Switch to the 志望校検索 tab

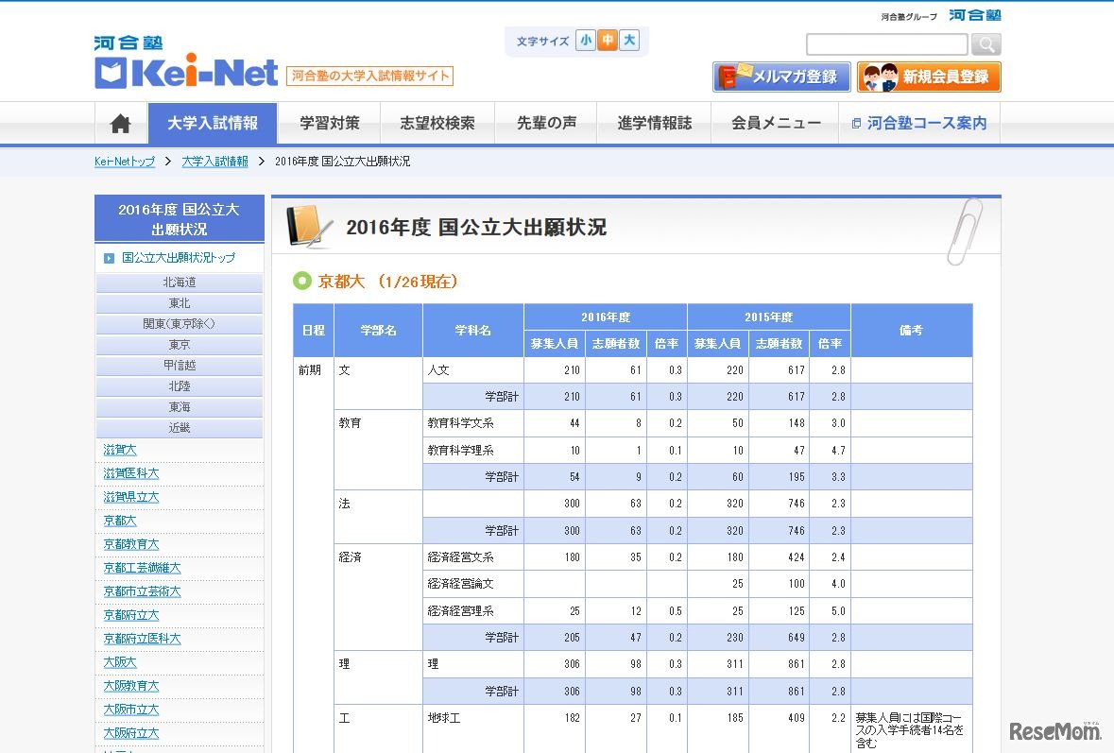click(x=437, y=123)
